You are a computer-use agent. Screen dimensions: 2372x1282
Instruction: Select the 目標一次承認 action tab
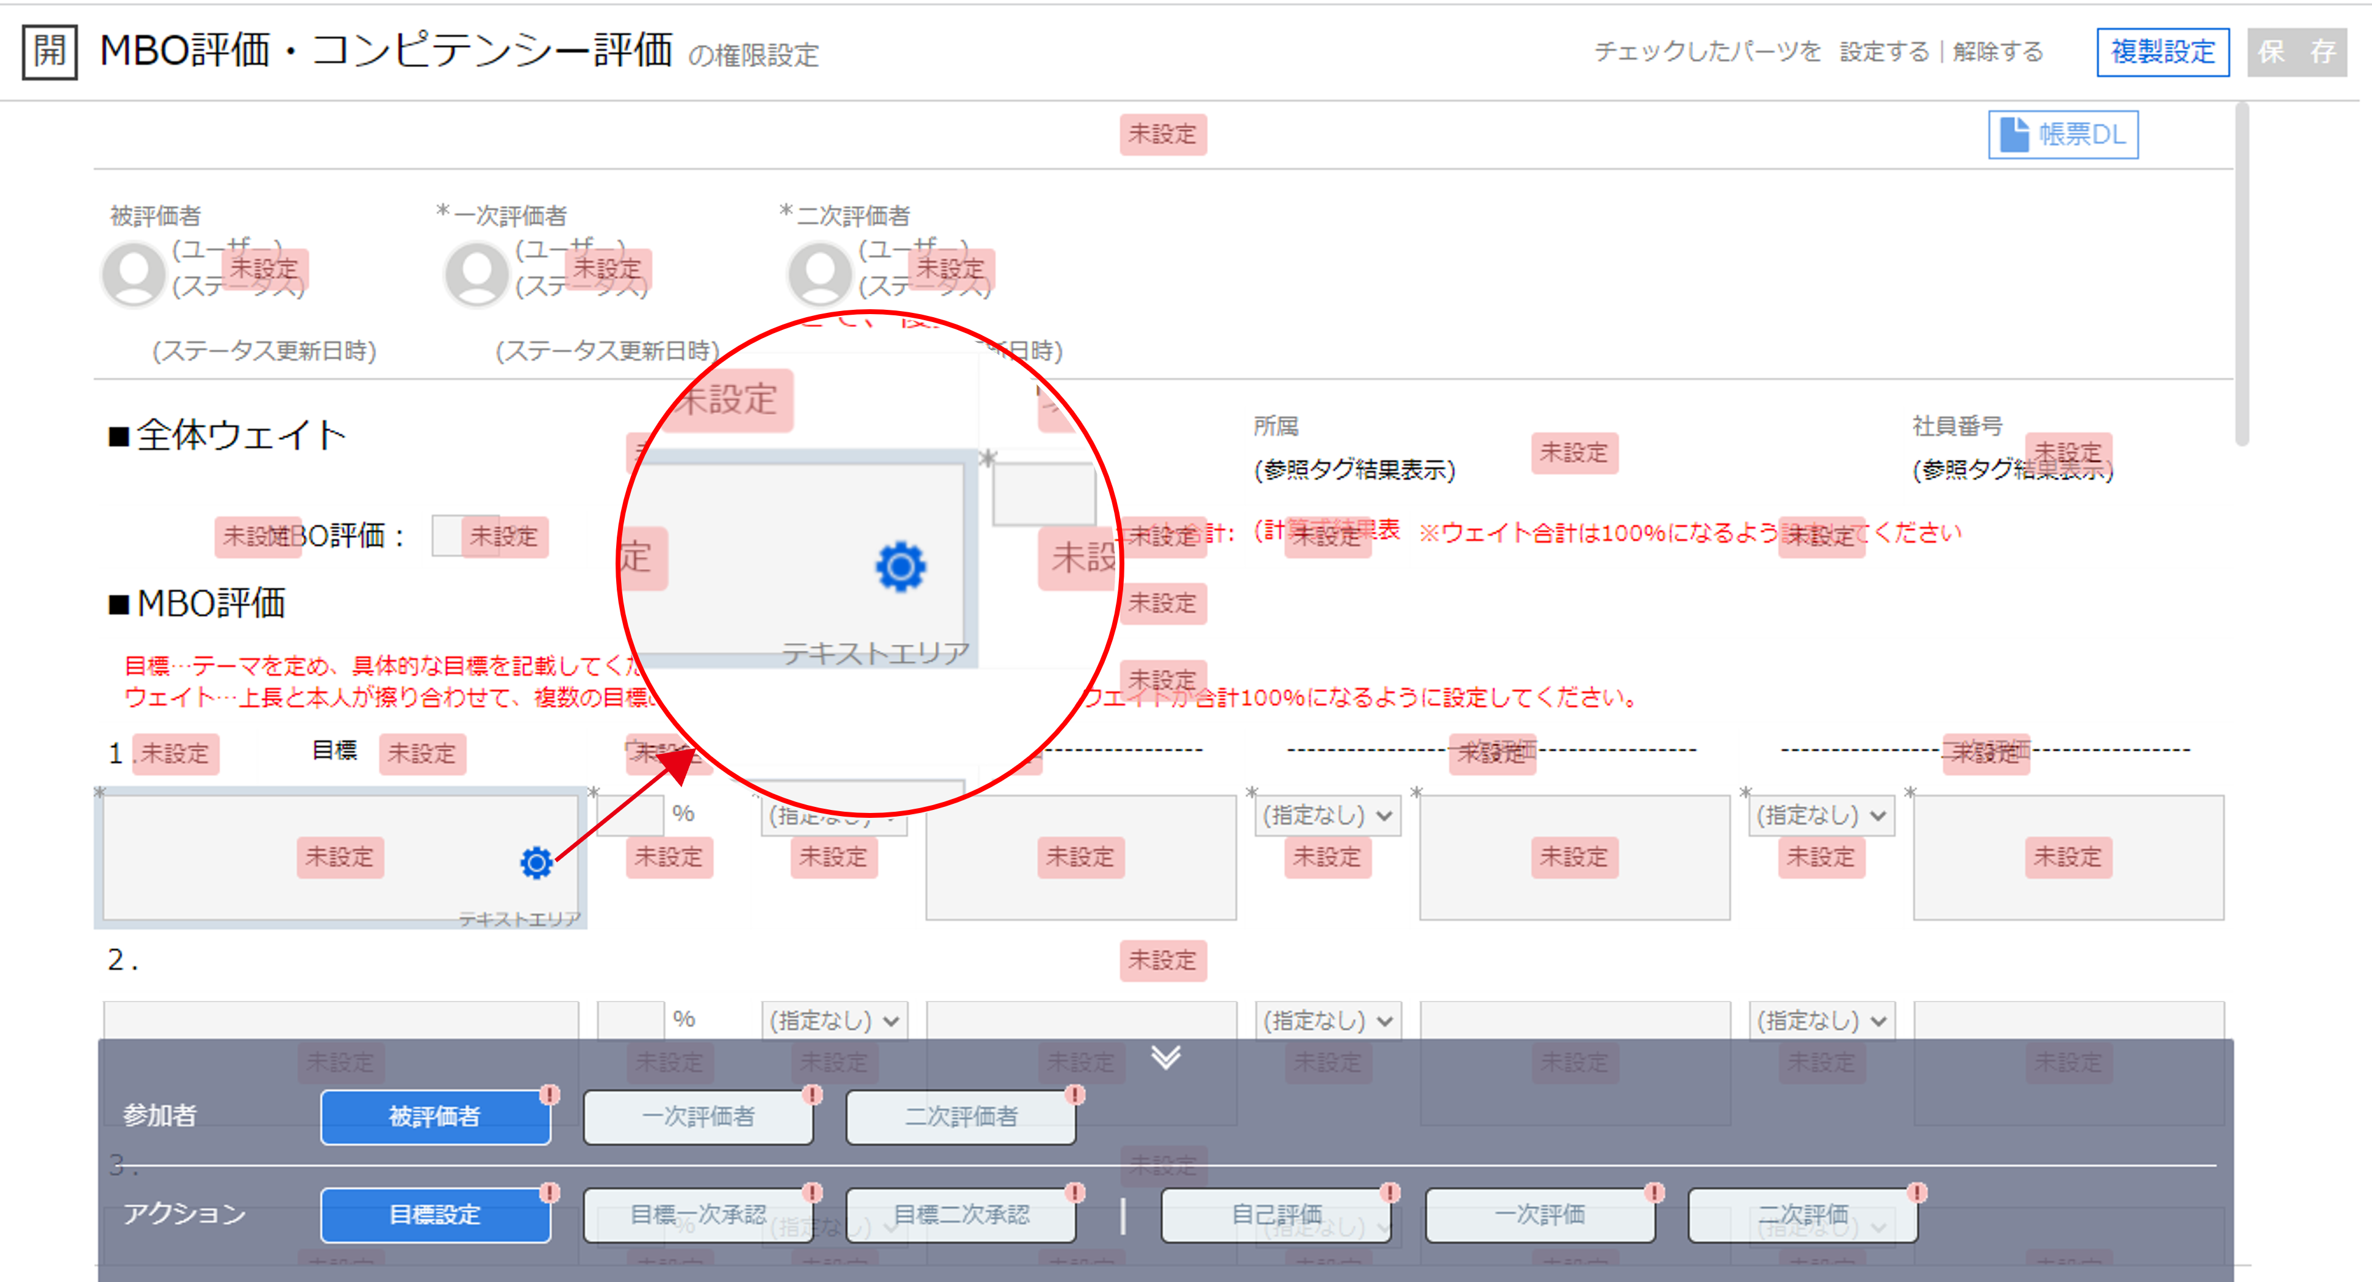(698, 1215)
